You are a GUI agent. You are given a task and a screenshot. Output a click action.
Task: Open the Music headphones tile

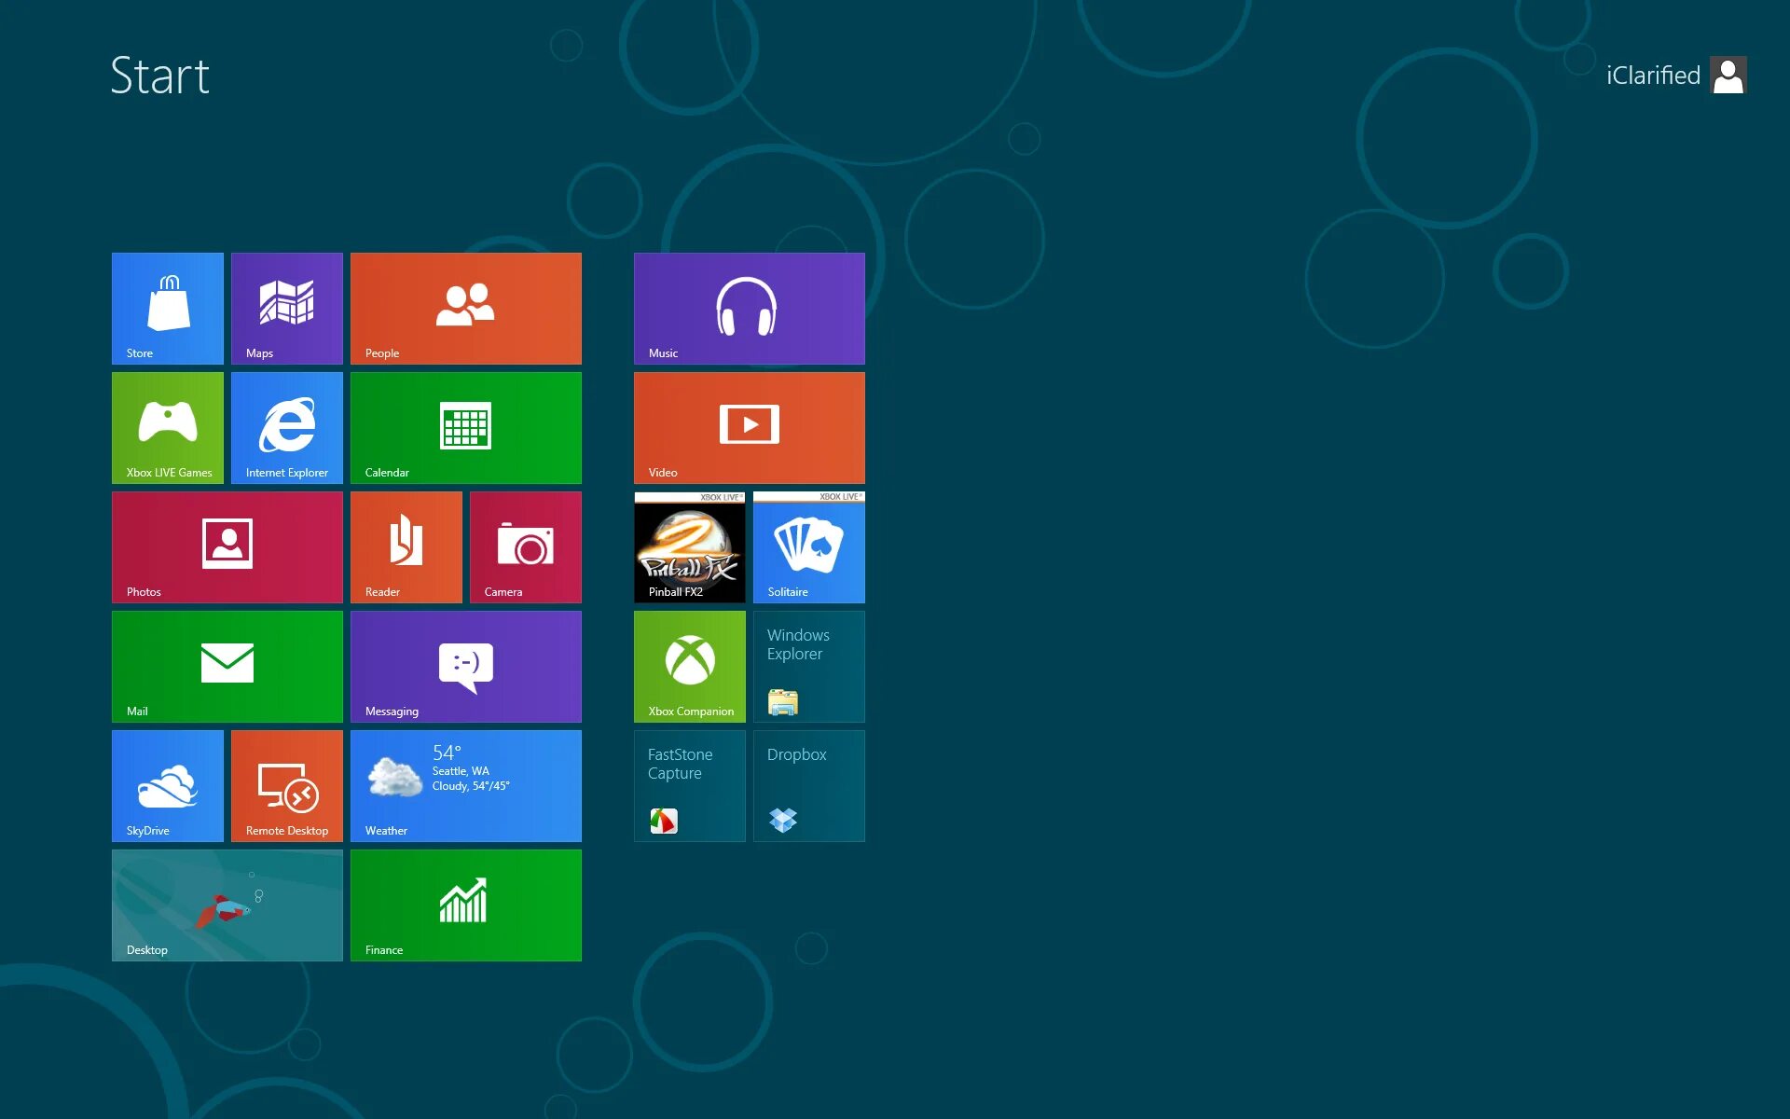(749, 308)
